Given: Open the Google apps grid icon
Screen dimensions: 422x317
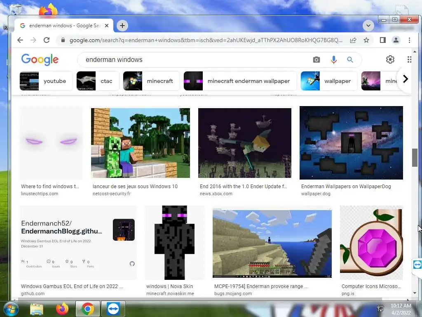Looking at the screenshot, I should 409,59.
